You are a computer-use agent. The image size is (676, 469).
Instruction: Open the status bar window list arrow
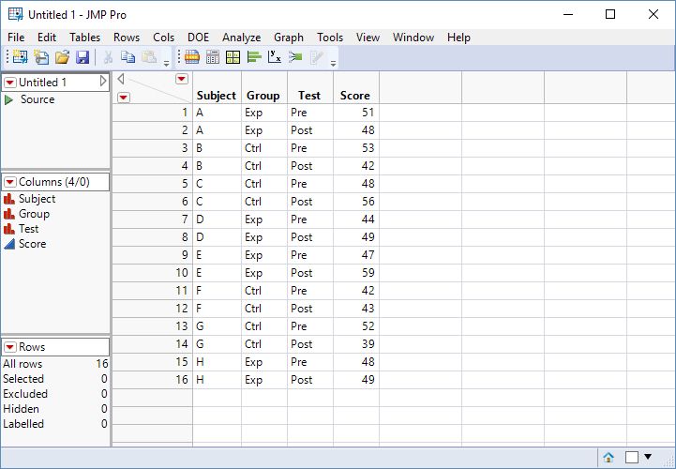(648, 457)
